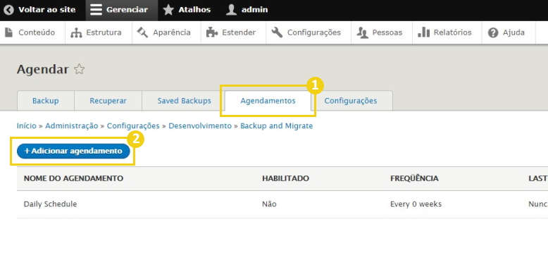Follow the Desenvolvimento breadcrumb link
Image resolution: width=548 pixels, height=265 pixels.
200,126
